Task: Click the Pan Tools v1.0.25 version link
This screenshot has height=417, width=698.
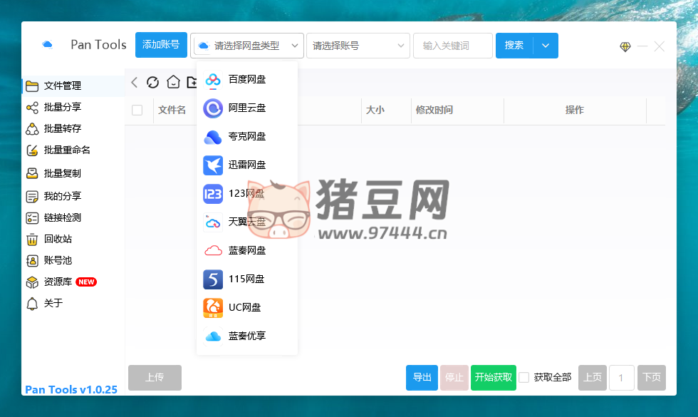Action: 71,389
